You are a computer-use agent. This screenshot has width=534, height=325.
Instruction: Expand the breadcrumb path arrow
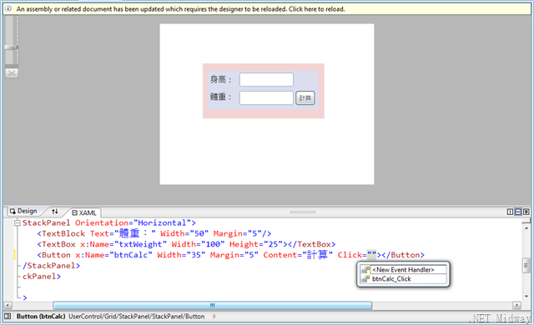(x=214, y=316)
